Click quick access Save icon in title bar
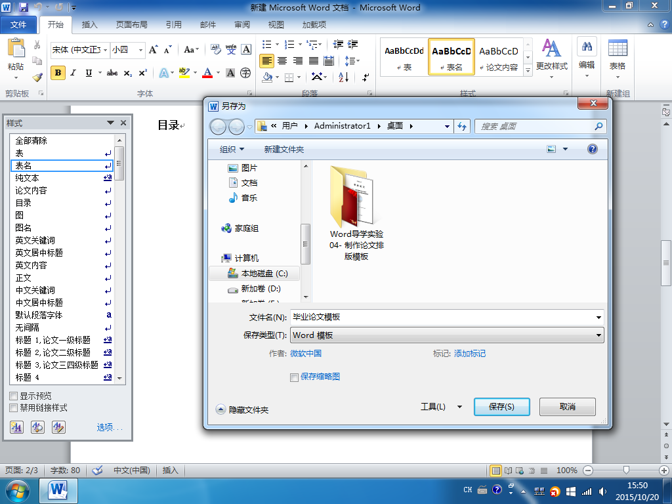Viewport: 672px width, 504px height. 23,7
